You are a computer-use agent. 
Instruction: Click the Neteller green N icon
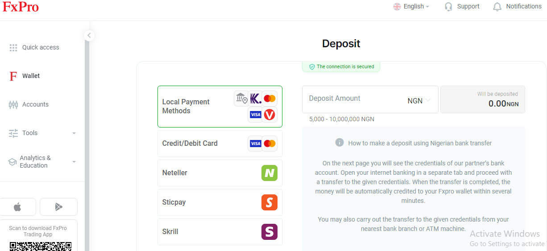pyautogui.click(x=269, y=173)
